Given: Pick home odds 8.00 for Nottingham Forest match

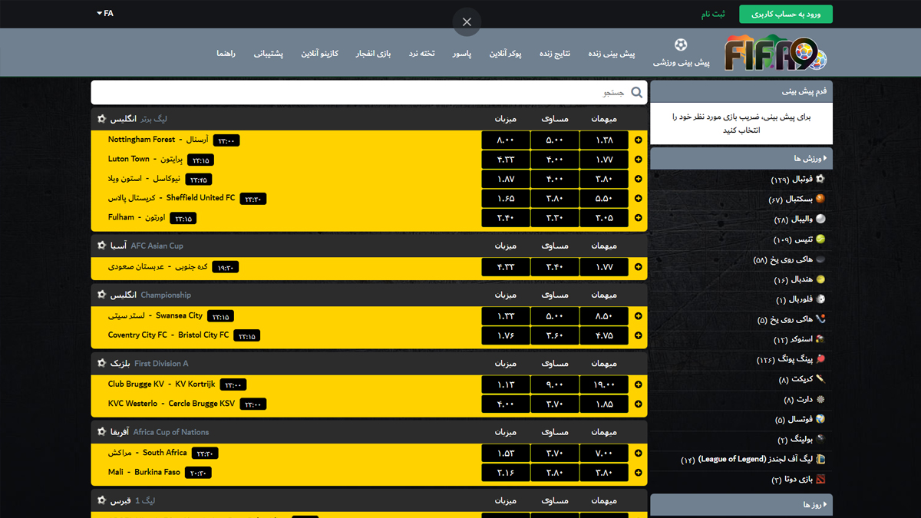Looking at the screenshot, I should click(x=506, y=140).
